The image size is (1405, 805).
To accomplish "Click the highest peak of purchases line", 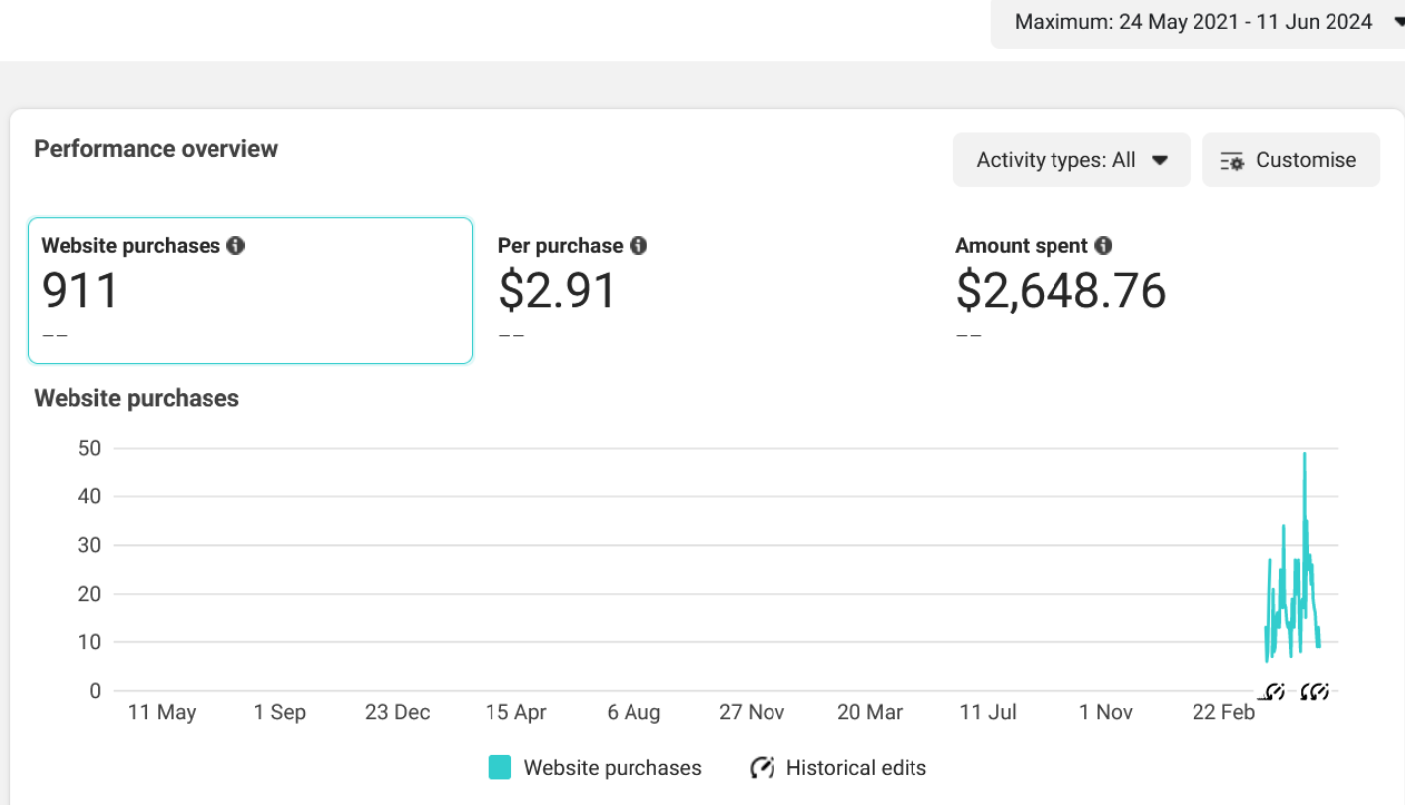I will click(1304, 454).
